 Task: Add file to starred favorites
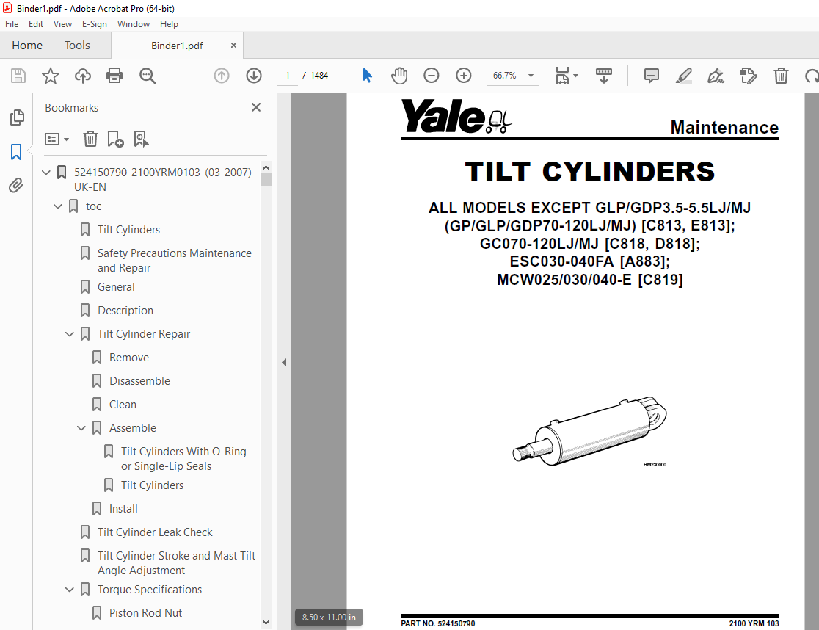click(51, 76)
